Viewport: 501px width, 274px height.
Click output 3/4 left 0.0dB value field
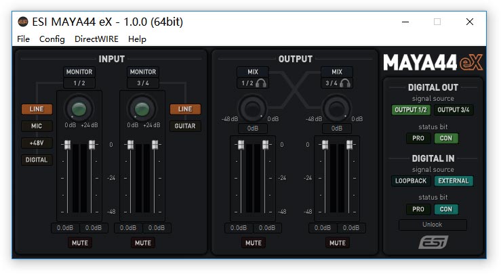[323, 228]
